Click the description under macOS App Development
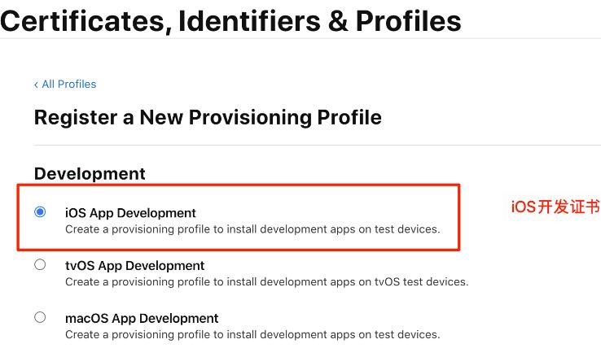 coord(252,335)
